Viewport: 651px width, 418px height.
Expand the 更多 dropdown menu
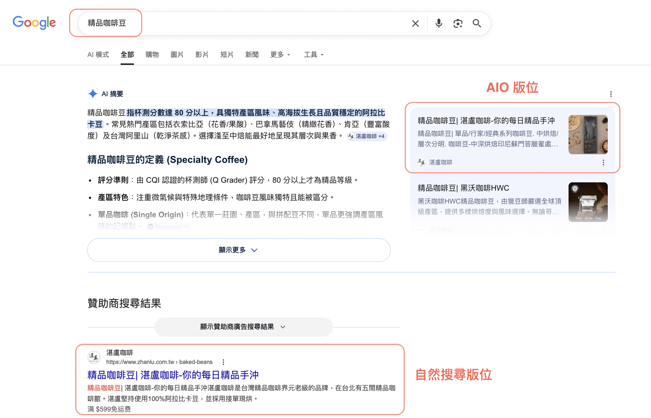coord(280,54)
